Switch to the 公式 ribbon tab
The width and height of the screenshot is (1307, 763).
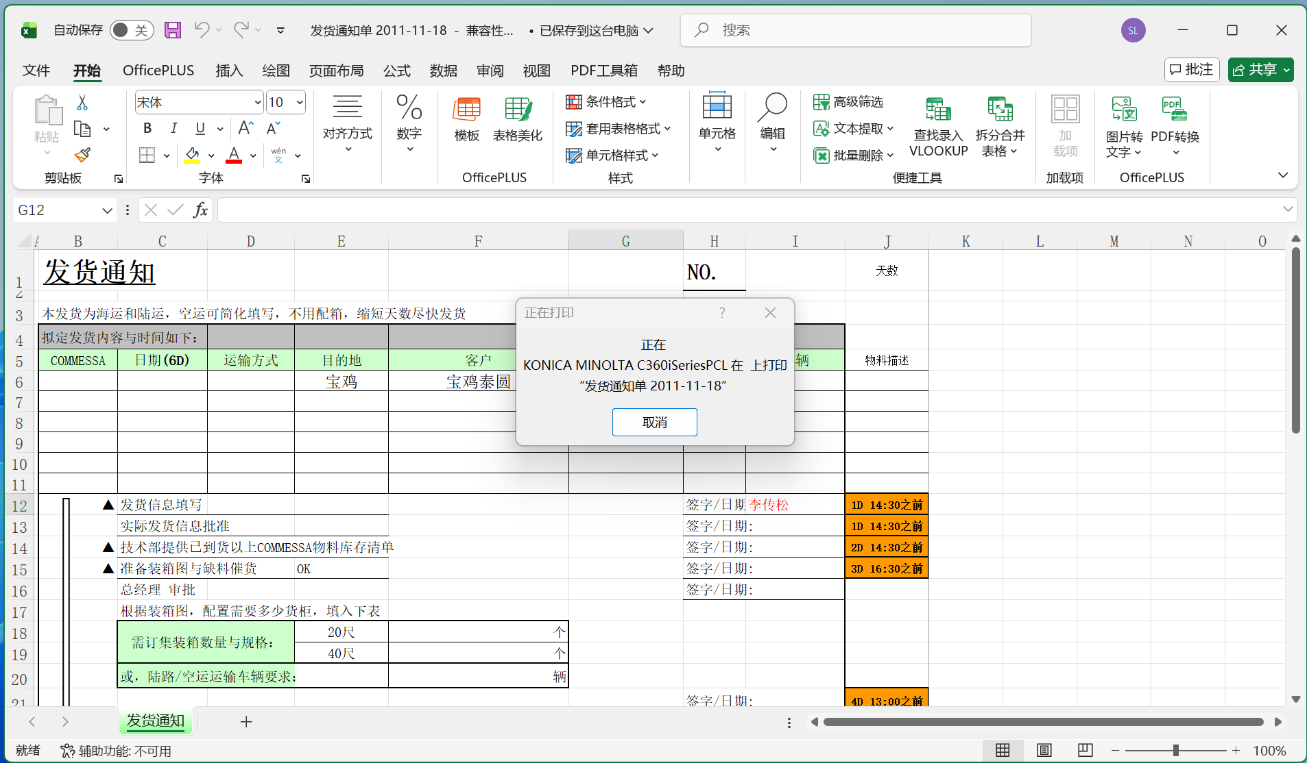(396, 71)
